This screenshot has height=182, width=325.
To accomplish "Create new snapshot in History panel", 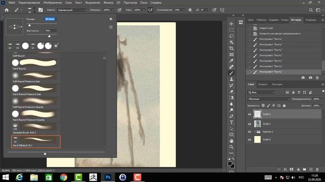I will pos(310,78).
